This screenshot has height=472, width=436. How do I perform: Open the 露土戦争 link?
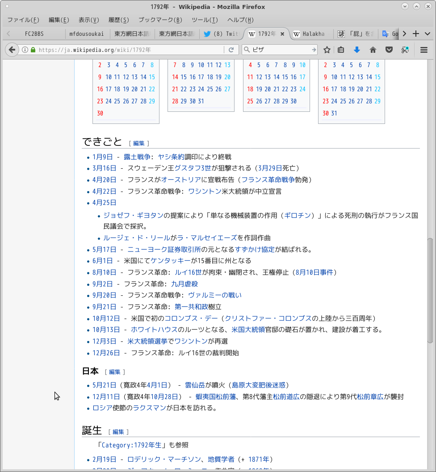tap(137, 157)
